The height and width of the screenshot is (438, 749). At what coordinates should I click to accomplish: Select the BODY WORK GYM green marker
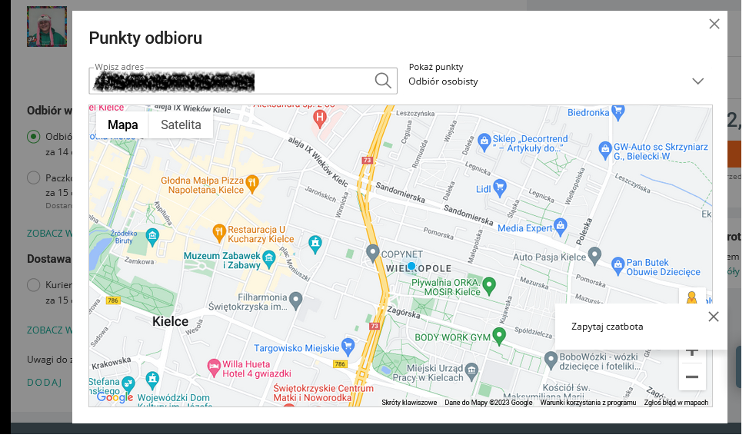coord(499,335)
